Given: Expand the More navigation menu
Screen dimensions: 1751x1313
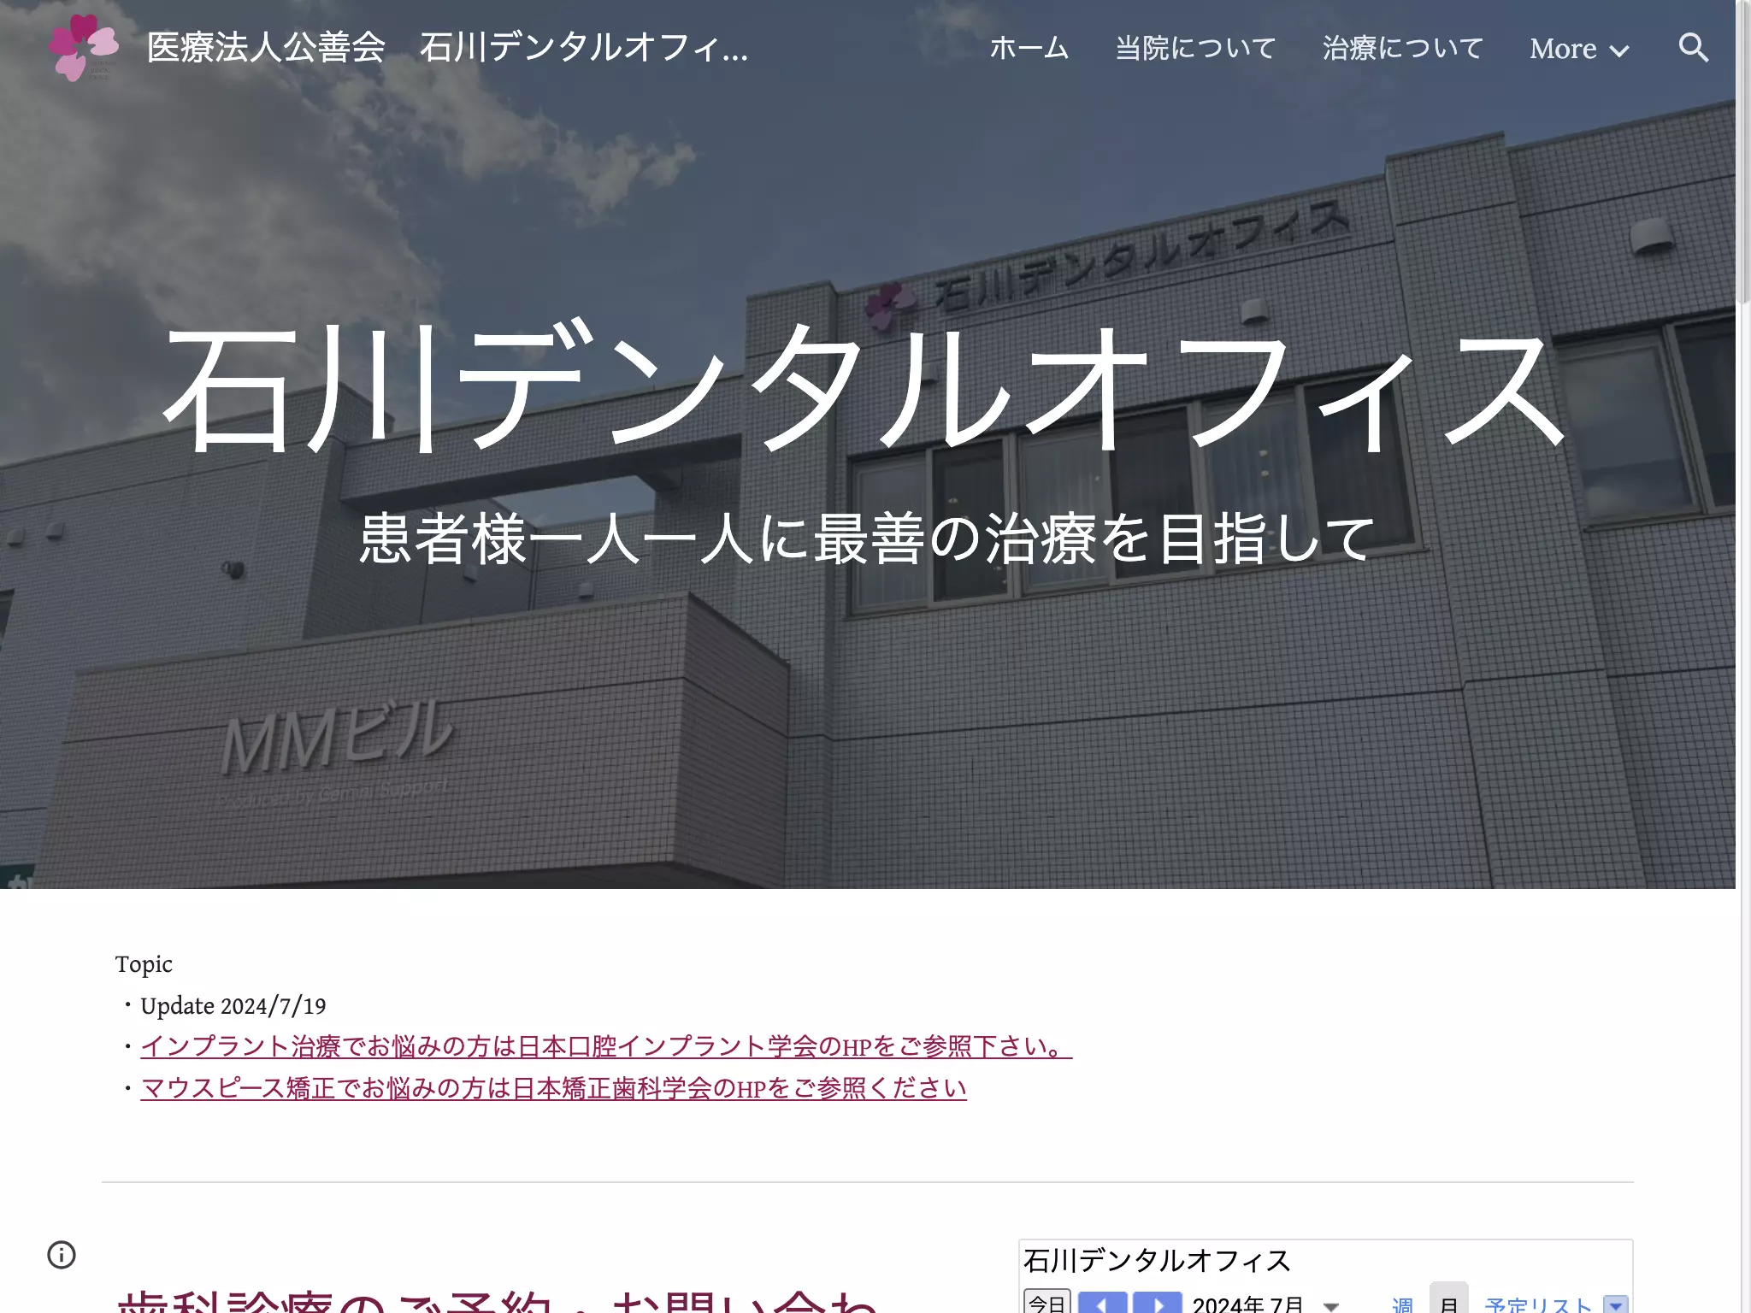Looking at the screenshot, I should pos(1579,49).
